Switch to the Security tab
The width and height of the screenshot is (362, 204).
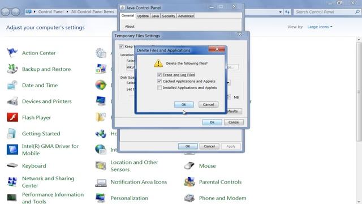point(169,16)
